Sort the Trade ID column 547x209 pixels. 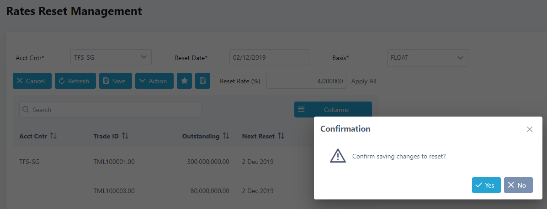click(x=125, y=136)
